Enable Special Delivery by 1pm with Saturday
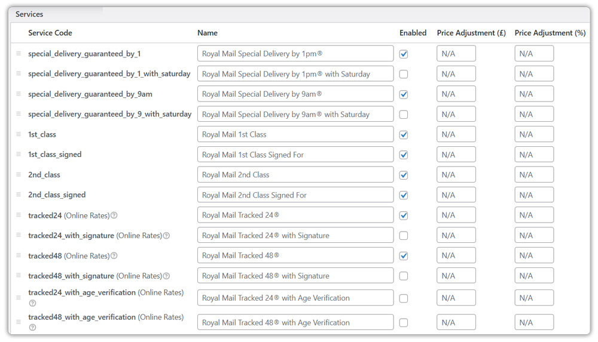This screenshot has height=342, width=598. pyautogui.click(x=404, y=74)
